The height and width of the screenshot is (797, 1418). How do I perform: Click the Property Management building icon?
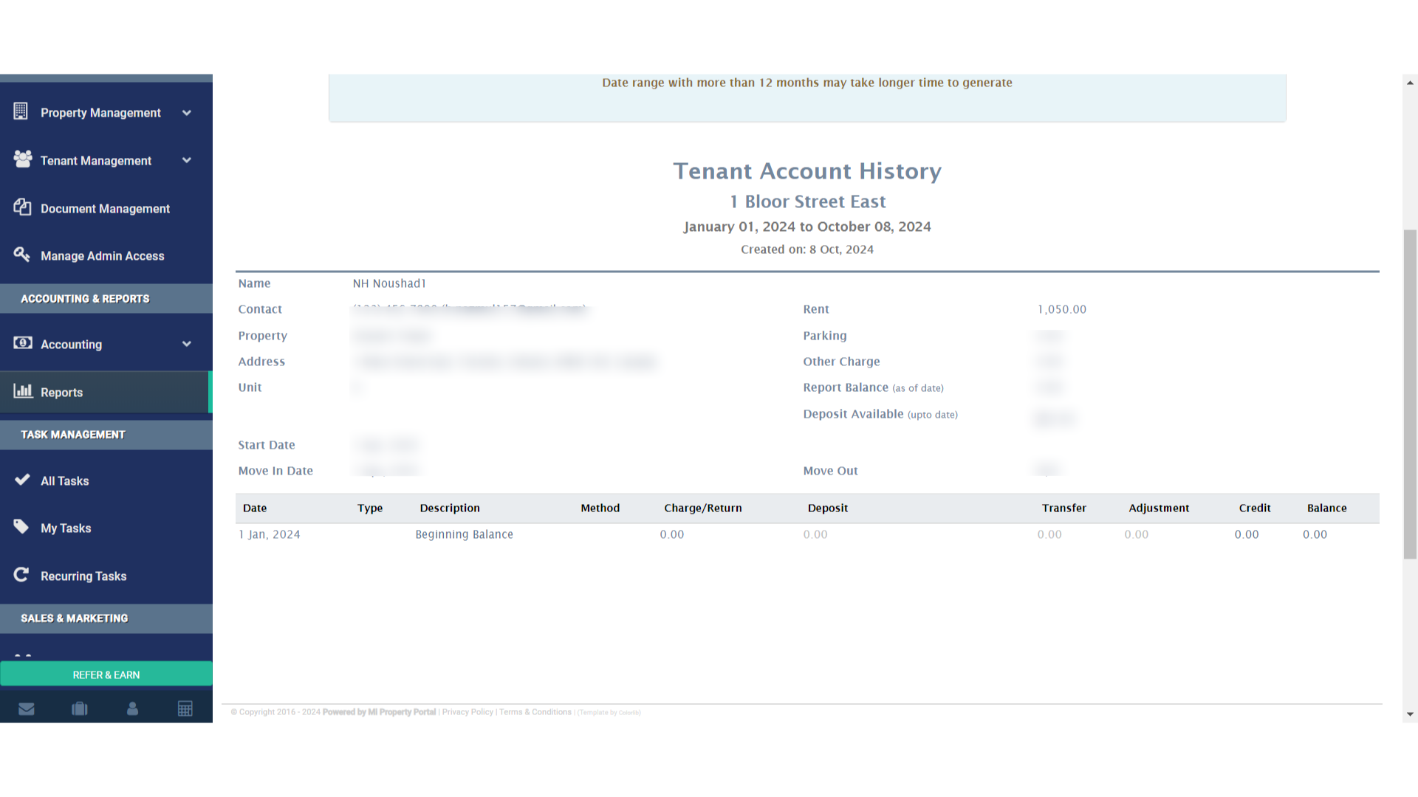click(21, 111)
